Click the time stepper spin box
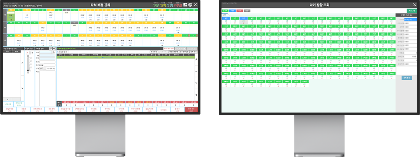This screenshot has height=157, width=420. (x=28, y=52)
